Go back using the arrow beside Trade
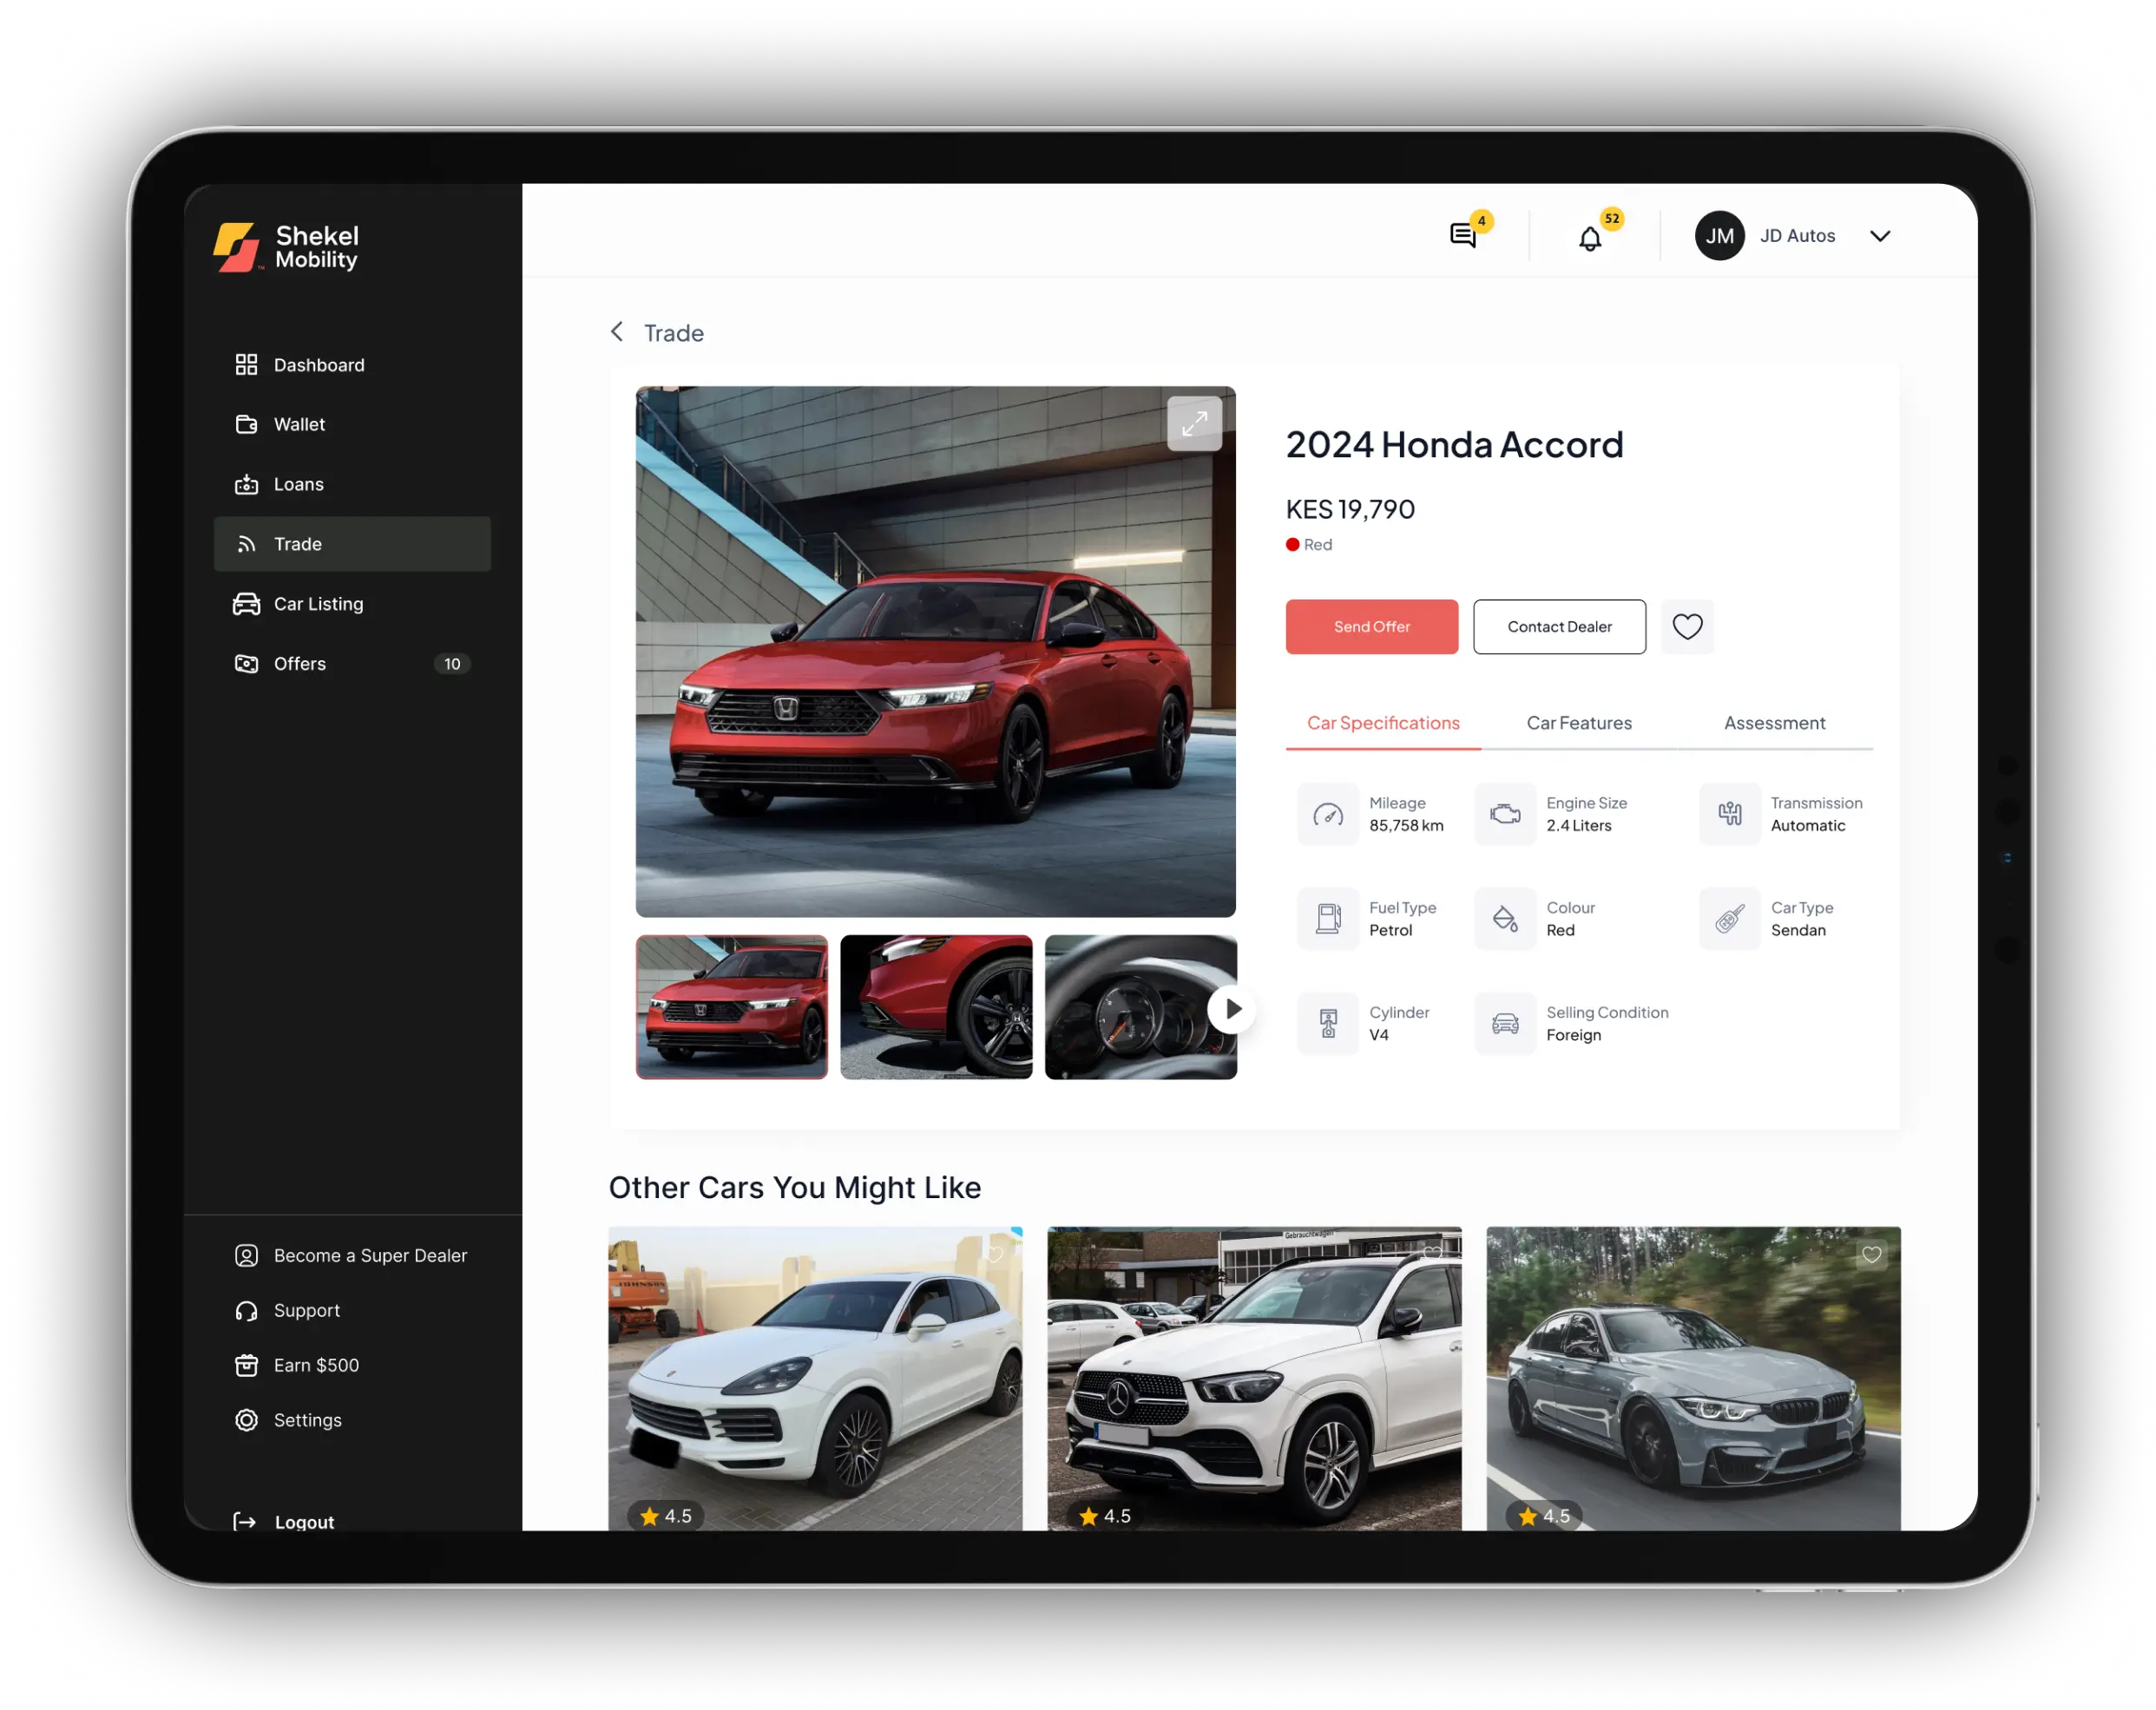 (x=617, y=331)
